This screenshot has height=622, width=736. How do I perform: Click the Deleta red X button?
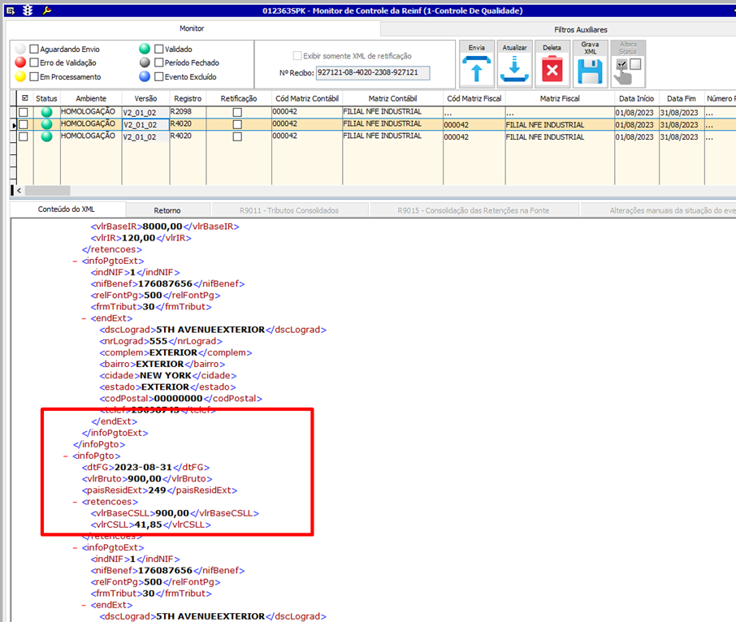552,64
